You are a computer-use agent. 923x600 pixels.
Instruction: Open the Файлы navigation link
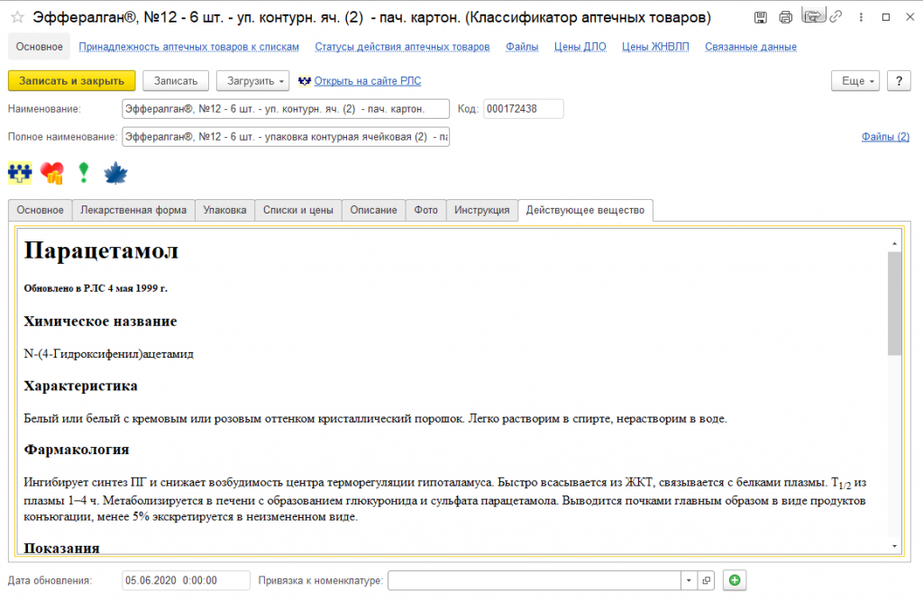coord(522,47)
